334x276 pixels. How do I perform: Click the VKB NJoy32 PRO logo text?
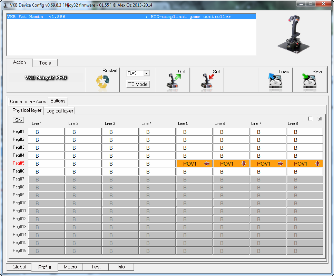46,78
